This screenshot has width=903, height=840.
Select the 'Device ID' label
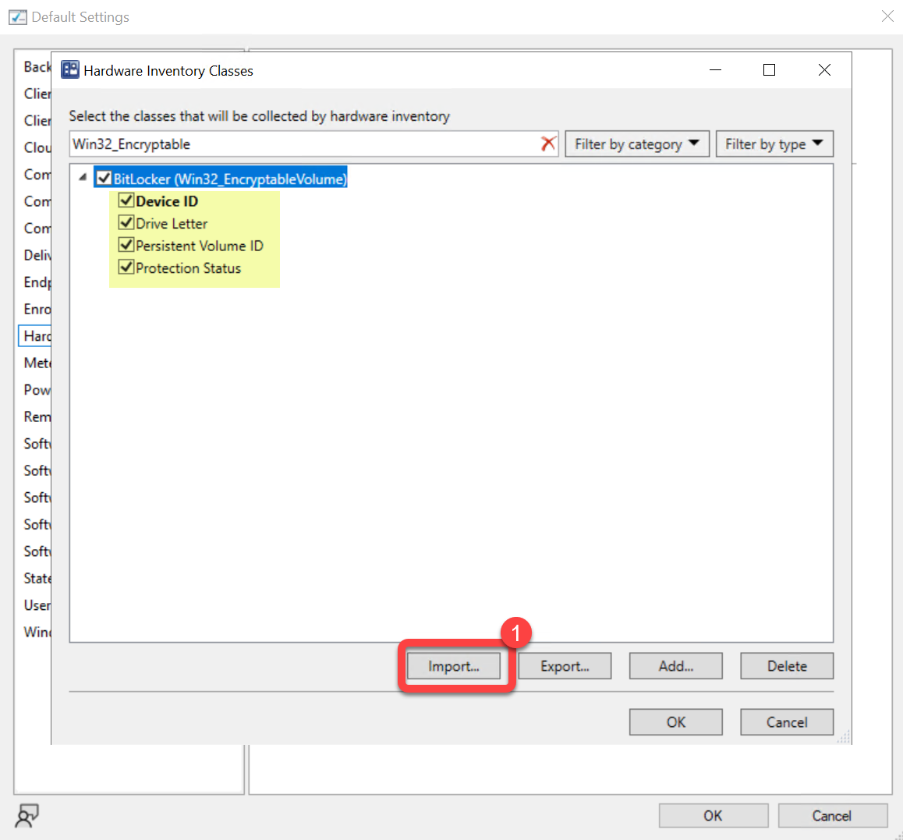(x=167, y=201)
